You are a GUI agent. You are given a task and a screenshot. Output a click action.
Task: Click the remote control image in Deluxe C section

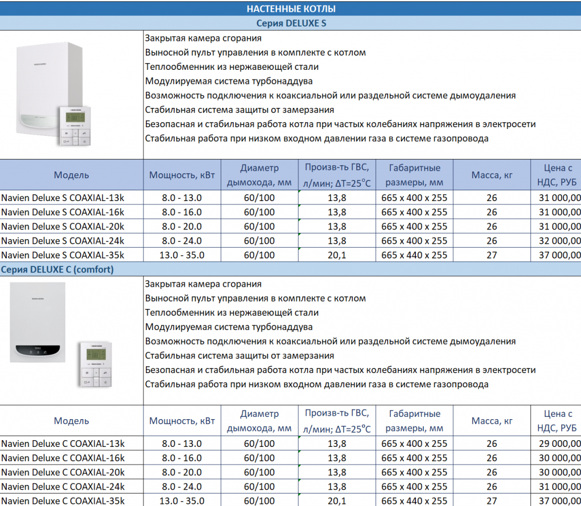pyautogui.click(x=96, y=365)
